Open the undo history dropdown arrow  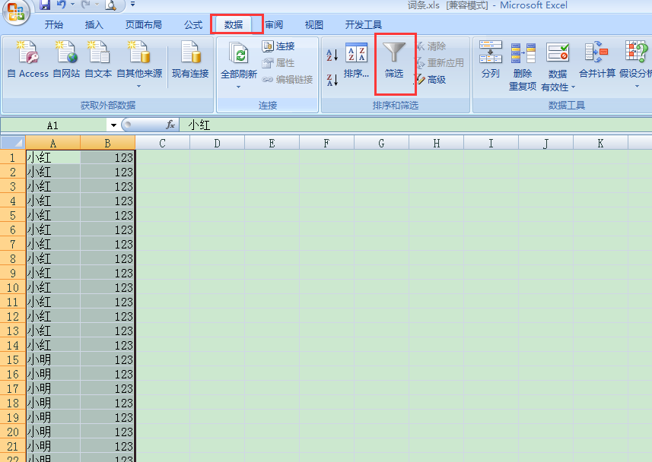point(72,5)
